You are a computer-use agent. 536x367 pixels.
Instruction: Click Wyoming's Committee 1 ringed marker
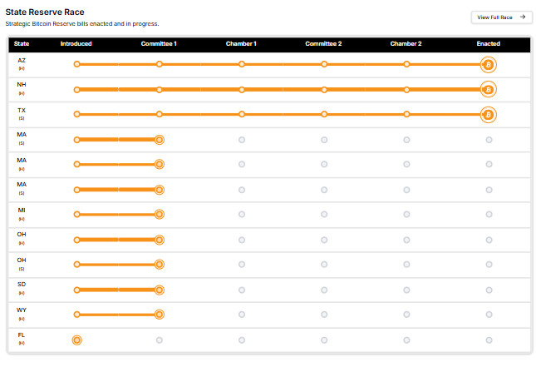(159, 315)
